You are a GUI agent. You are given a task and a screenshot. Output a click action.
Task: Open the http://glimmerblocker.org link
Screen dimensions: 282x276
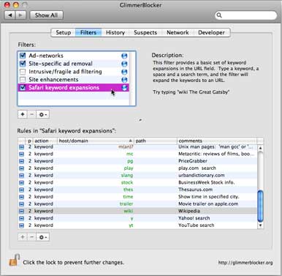point(245,263)
